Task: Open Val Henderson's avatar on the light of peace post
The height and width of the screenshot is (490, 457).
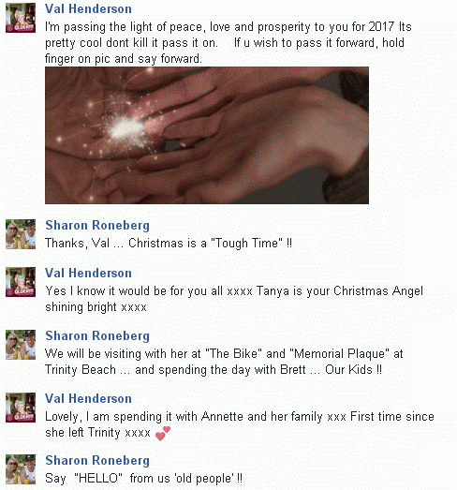Action: (x=21, y=18)
